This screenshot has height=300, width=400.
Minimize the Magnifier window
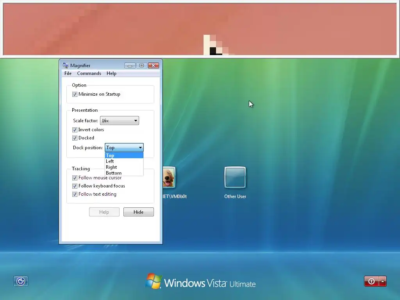[130, 66]
